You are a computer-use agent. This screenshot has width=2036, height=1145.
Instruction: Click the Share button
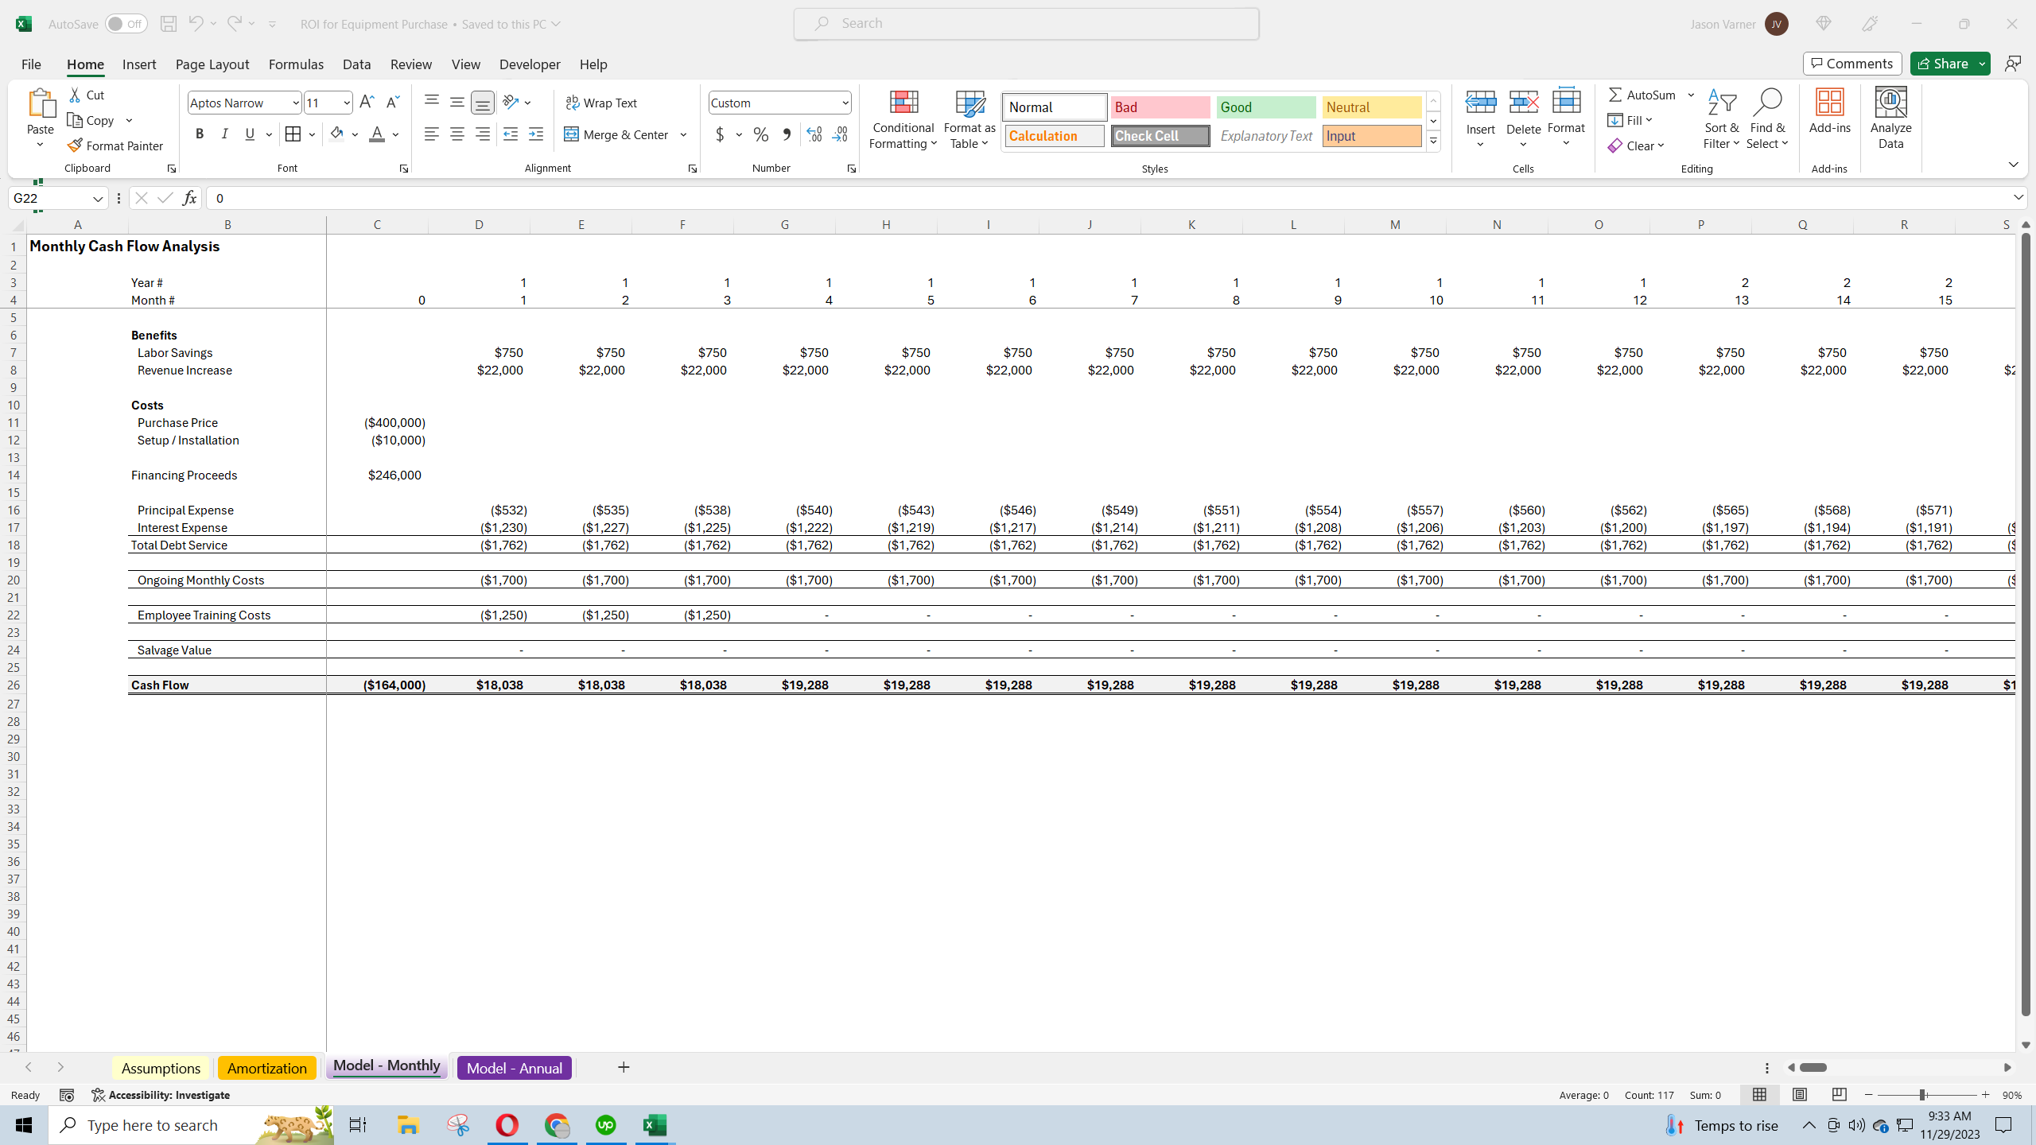click(1945, 63)
